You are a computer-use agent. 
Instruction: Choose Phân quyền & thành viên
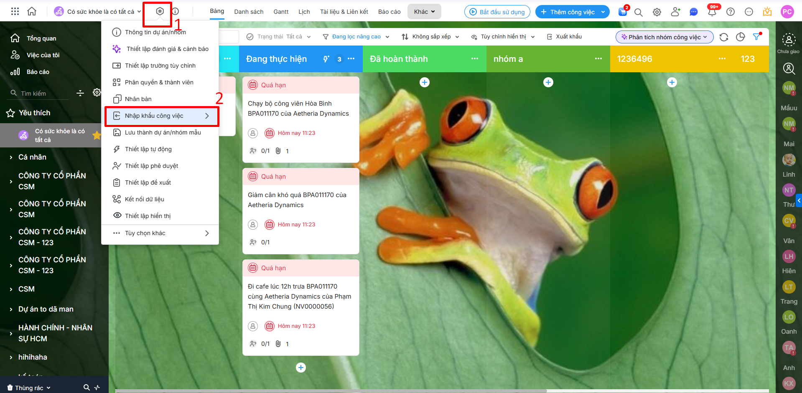(x=160, y=82)
